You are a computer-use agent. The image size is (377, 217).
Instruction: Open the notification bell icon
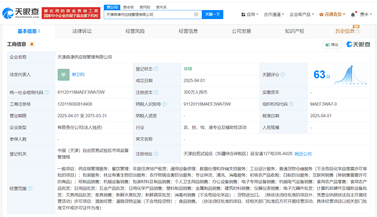click(x=353, y=14)
